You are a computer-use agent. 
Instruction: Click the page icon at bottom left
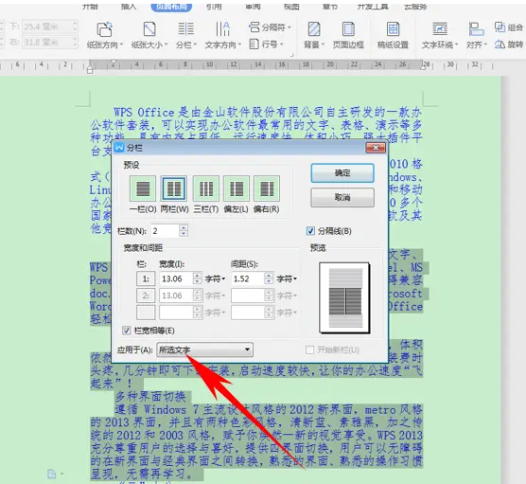(52, 474)
